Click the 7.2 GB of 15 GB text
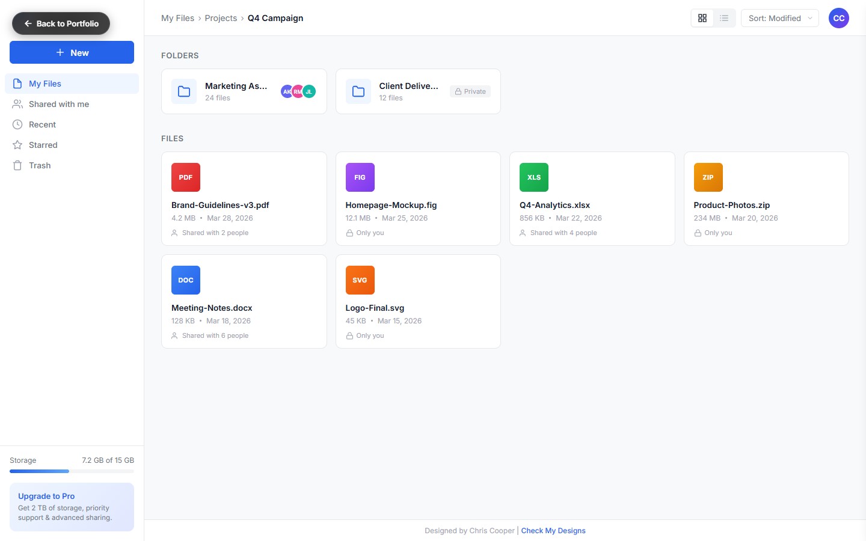 coord(108,460)
